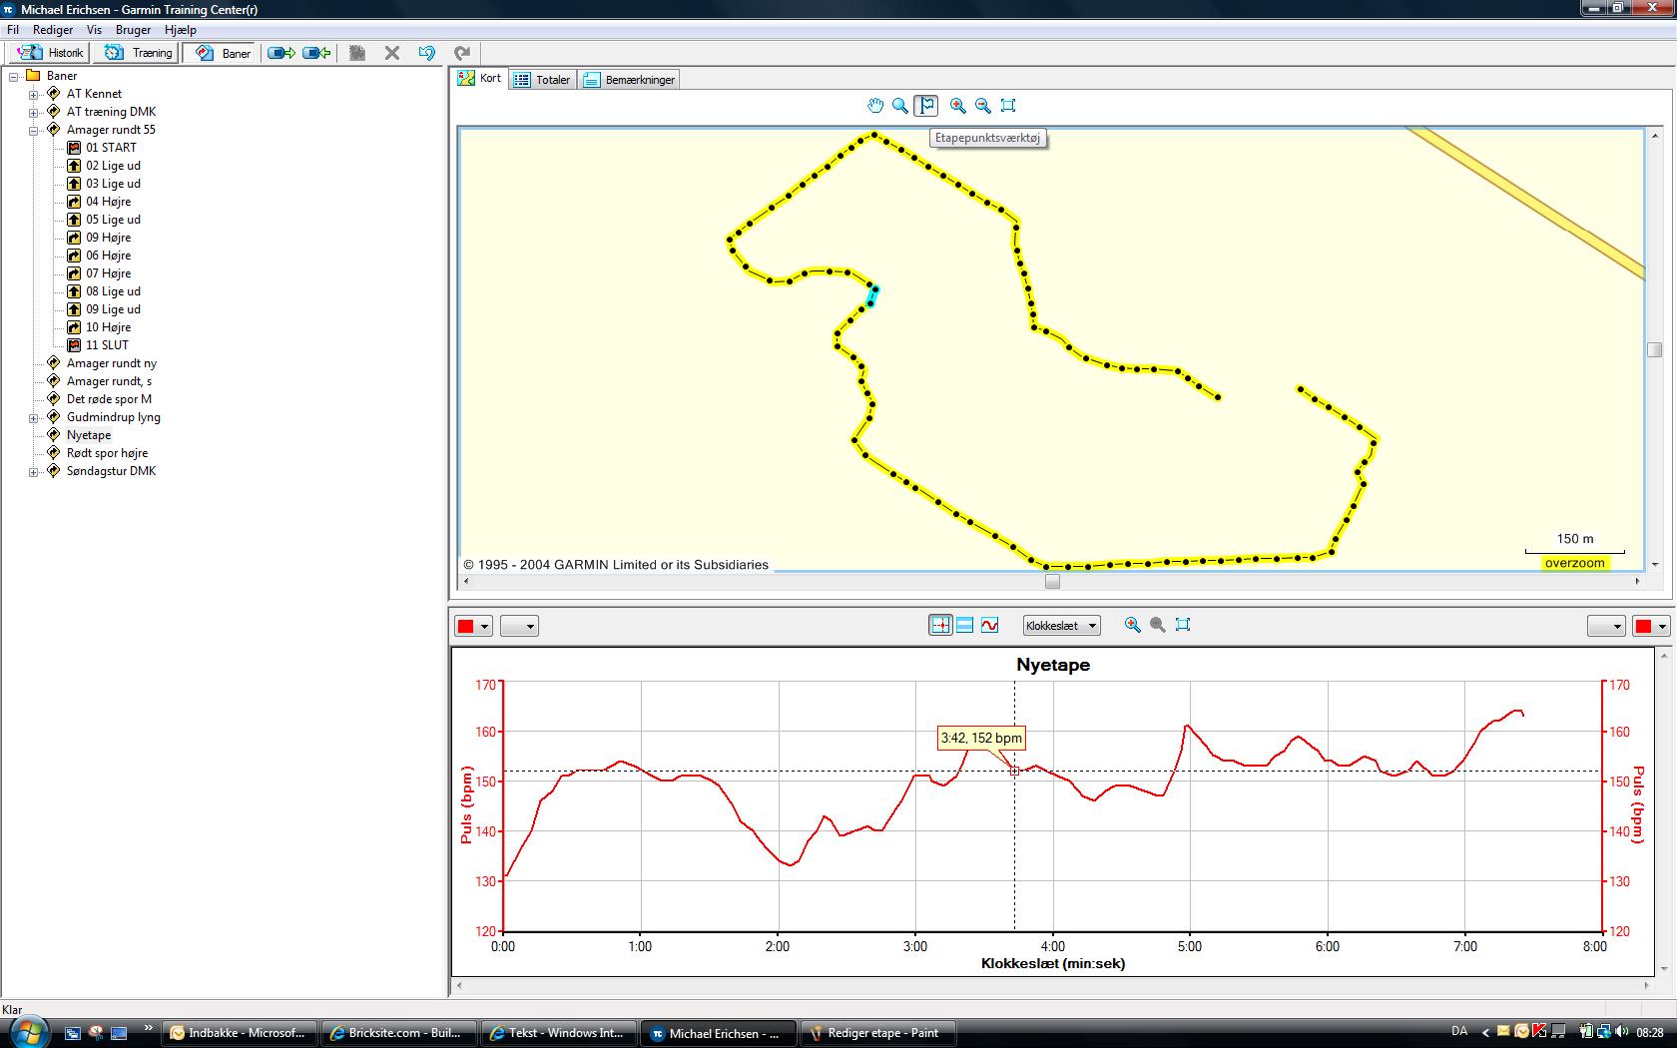1677x1048 pixels.
Task: Click the undo arrow in main toolbar
Action: tap(427, 53)
